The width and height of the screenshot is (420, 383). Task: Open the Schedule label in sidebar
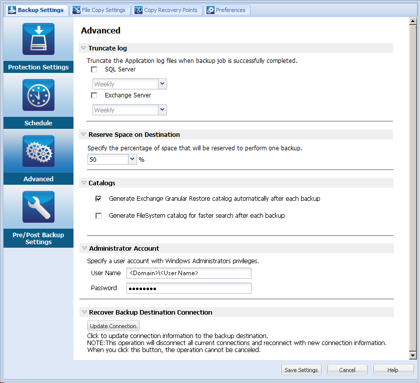(x=38, y=123)
